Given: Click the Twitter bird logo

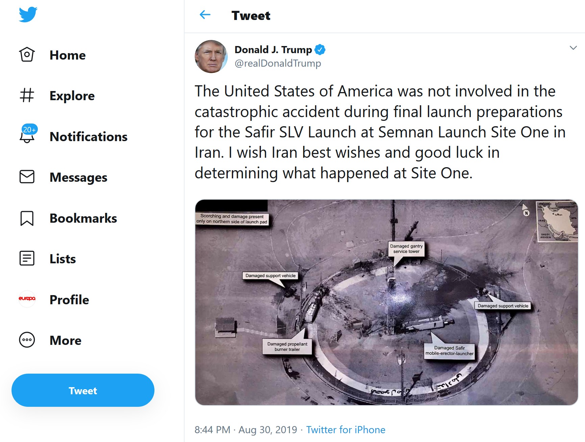Looking at the screenshot, I should pyautogui.click(x=28, y=15).
